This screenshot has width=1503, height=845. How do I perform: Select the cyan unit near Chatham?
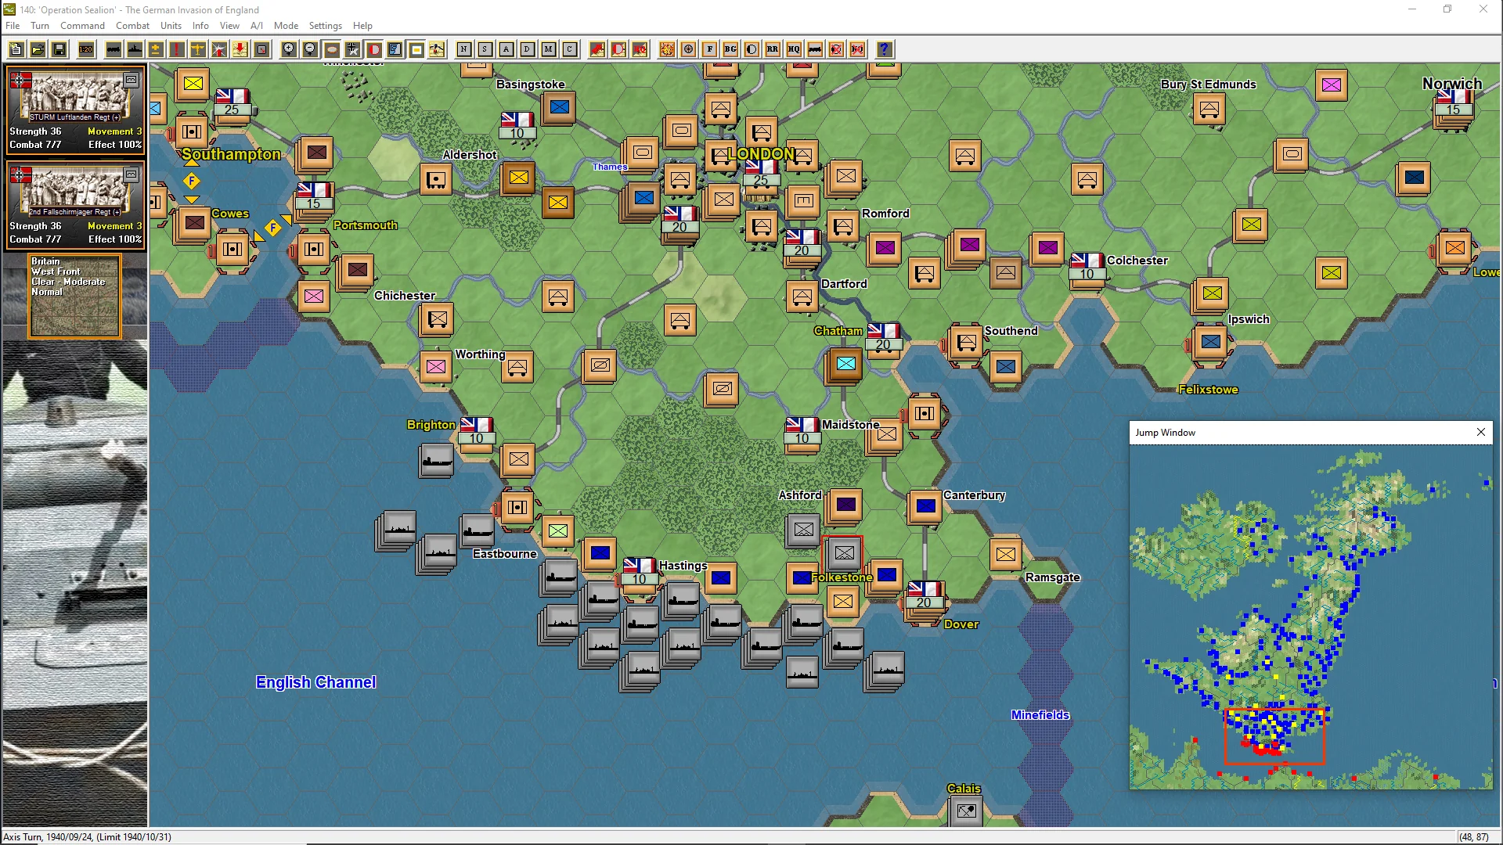click(845, 364)
